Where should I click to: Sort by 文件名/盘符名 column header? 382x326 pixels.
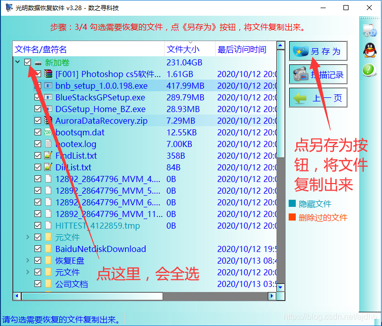pyautogui.click(x=89, y=49)
